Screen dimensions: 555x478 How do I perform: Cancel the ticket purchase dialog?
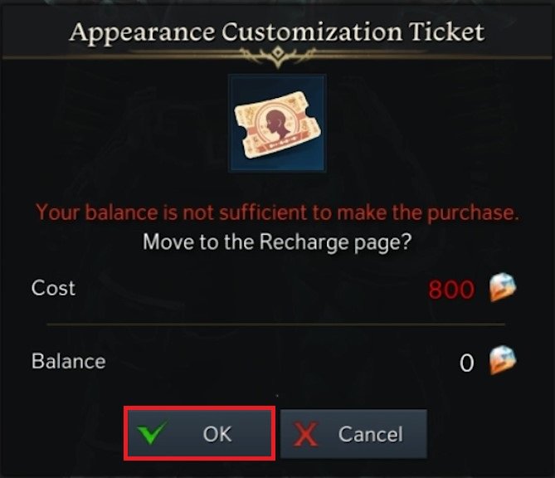click(x=353, y=434)
